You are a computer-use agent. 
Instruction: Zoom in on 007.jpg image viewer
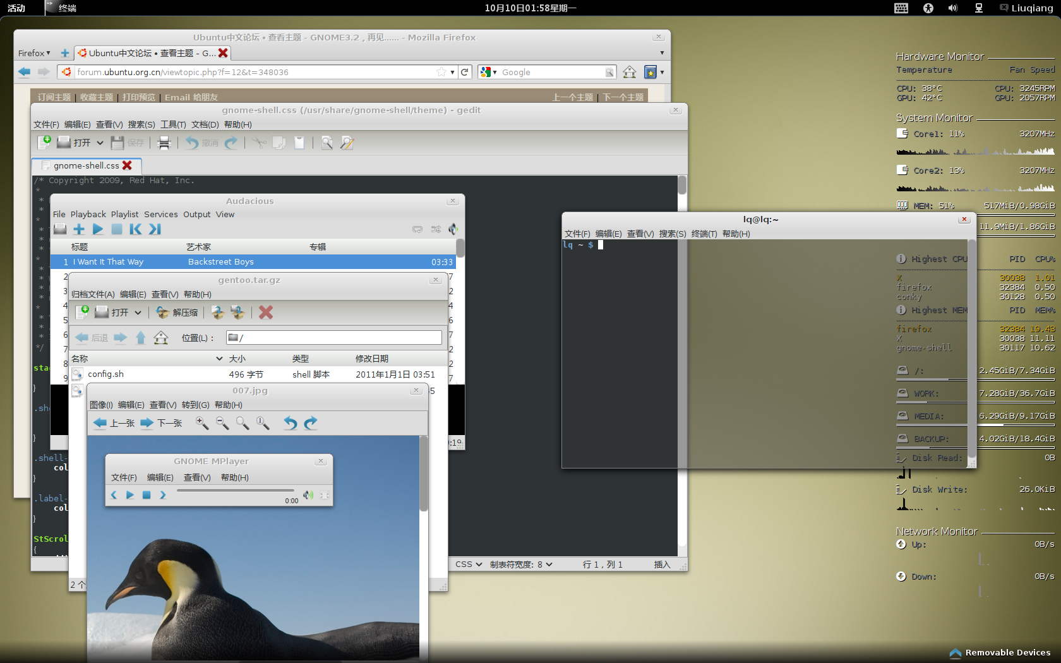click(202, 423)
